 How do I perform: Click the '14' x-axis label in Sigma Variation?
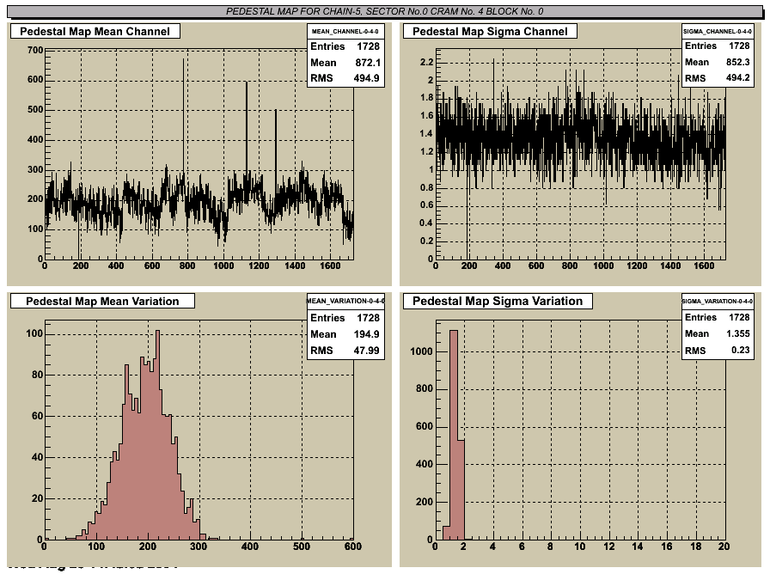[x=638, y=546]
